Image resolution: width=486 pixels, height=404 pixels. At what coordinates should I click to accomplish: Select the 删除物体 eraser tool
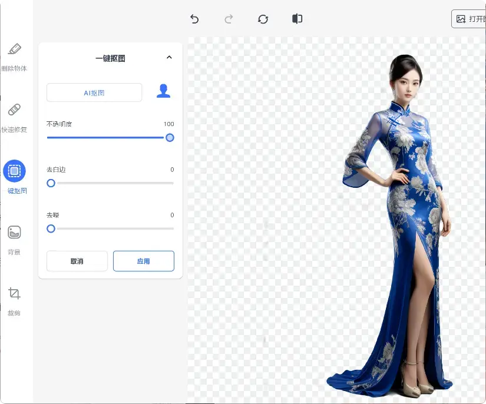click(x=15, y=49)
